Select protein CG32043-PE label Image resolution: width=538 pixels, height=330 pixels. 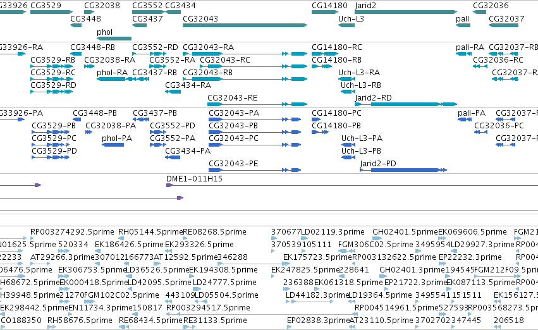[x=233, y=164]
